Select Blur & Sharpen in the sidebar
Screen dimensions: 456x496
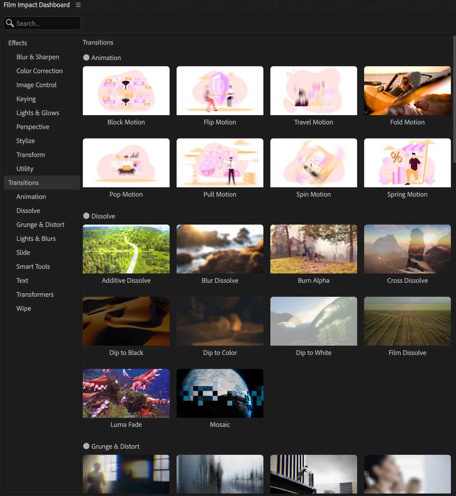click(x=38, y=57)
